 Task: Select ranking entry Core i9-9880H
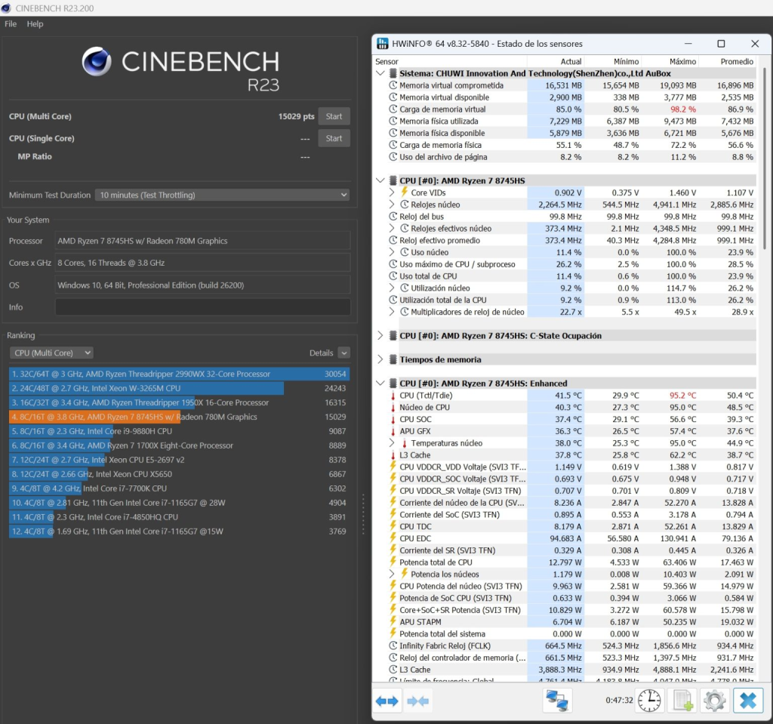(x=179, y=431)
